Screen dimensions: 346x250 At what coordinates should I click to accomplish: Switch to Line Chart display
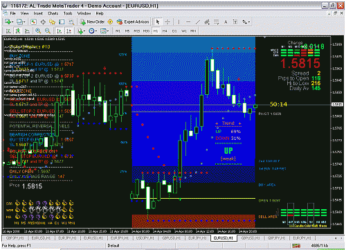click(27, 30)
